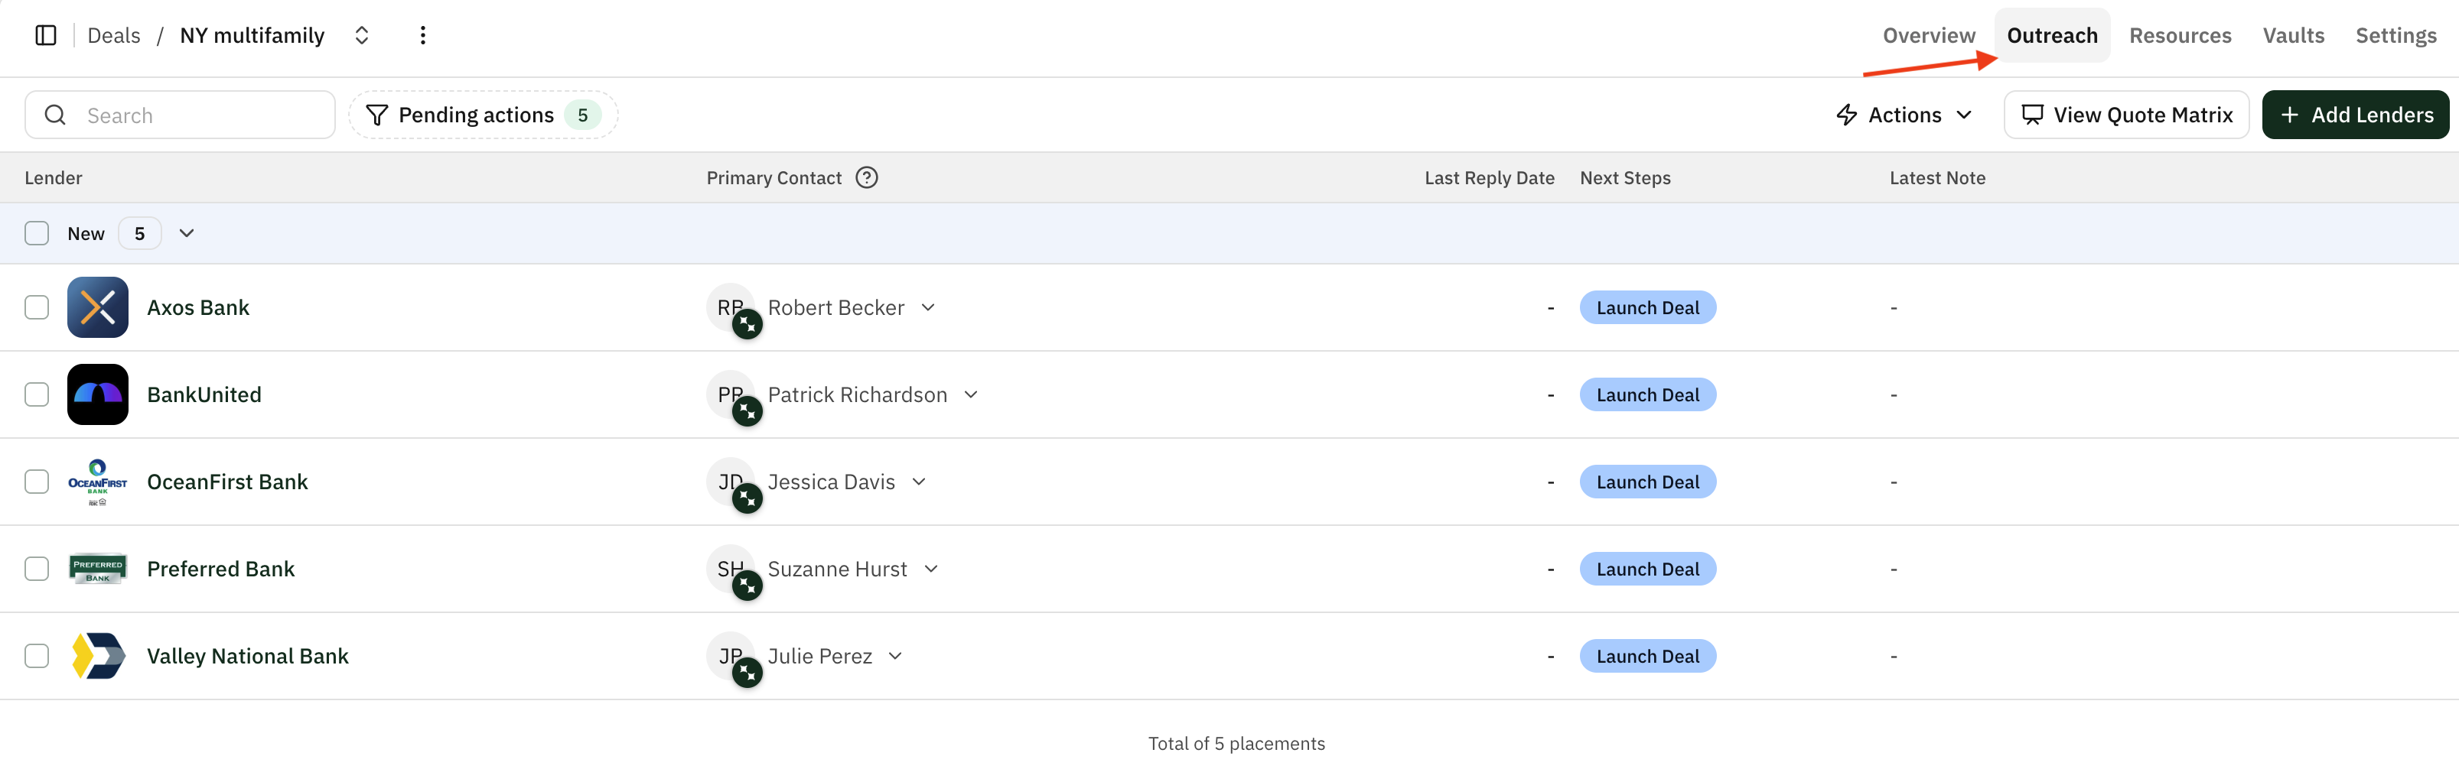
Task: Click the green status badge on Robert Becker's avatar
Action: pyautogui.click(x=748, y=324)
